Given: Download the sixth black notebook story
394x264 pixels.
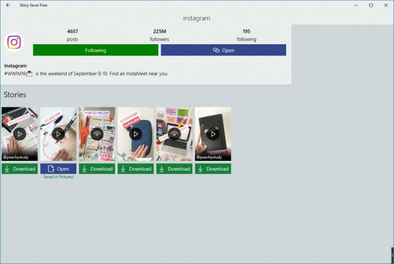Looking at the screenshot, I should click(213, 169).
